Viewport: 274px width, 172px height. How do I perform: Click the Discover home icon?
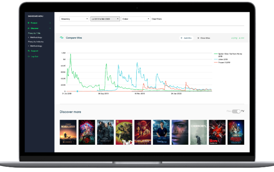(28, 28)
